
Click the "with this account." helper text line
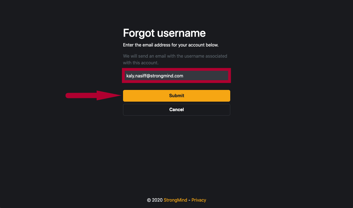(141, 63)
